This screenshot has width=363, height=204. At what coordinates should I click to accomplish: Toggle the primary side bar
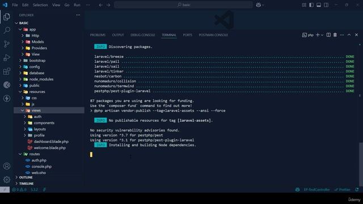tap(311, 5)
